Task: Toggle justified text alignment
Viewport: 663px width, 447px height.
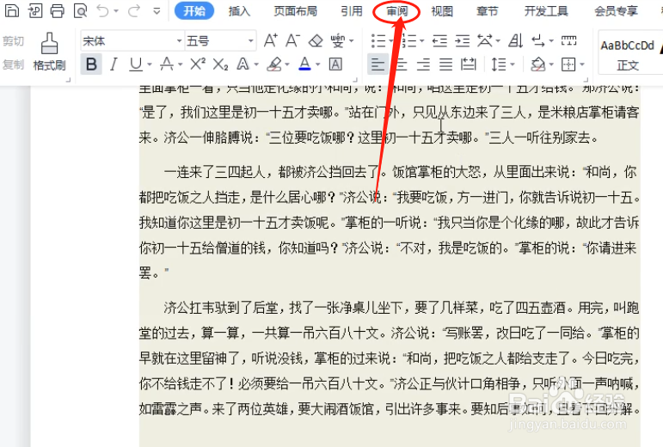Action: click(445, 64)
